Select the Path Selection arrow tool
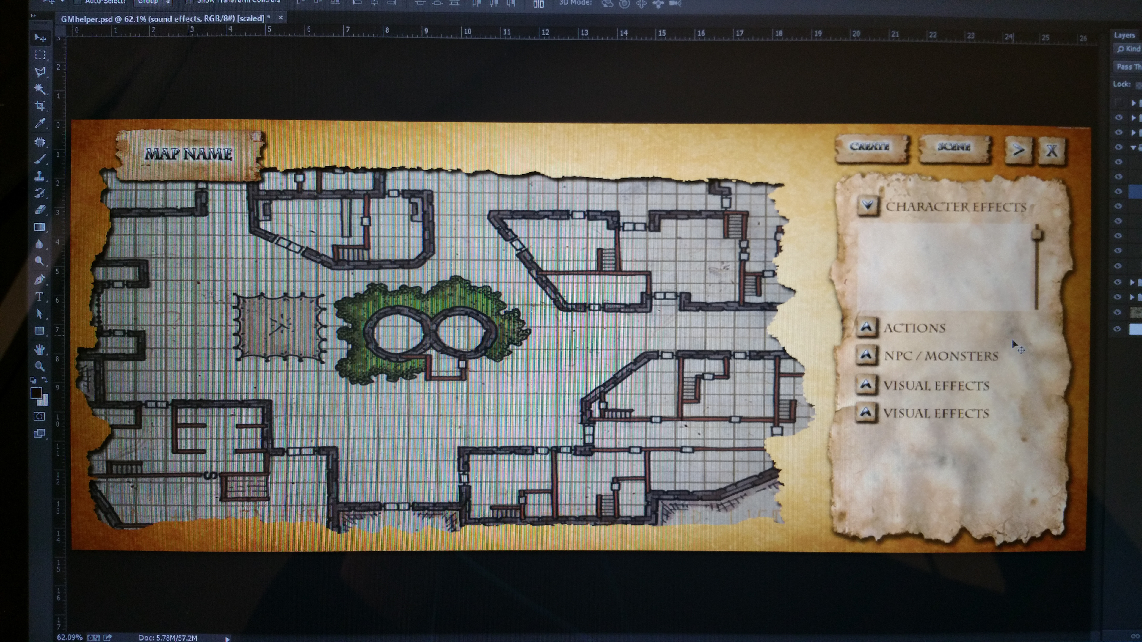The width and height of the screenshot is (1142, 642). coord(40,314)
